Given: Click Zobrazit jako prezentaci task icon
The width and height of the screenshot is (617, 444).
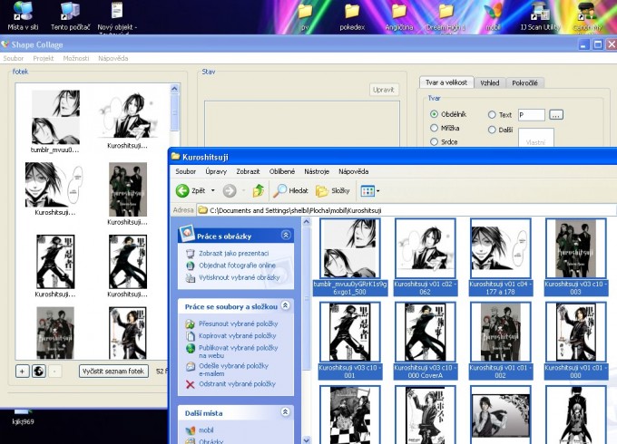Looking at the screenshot, I should [190, 254].
